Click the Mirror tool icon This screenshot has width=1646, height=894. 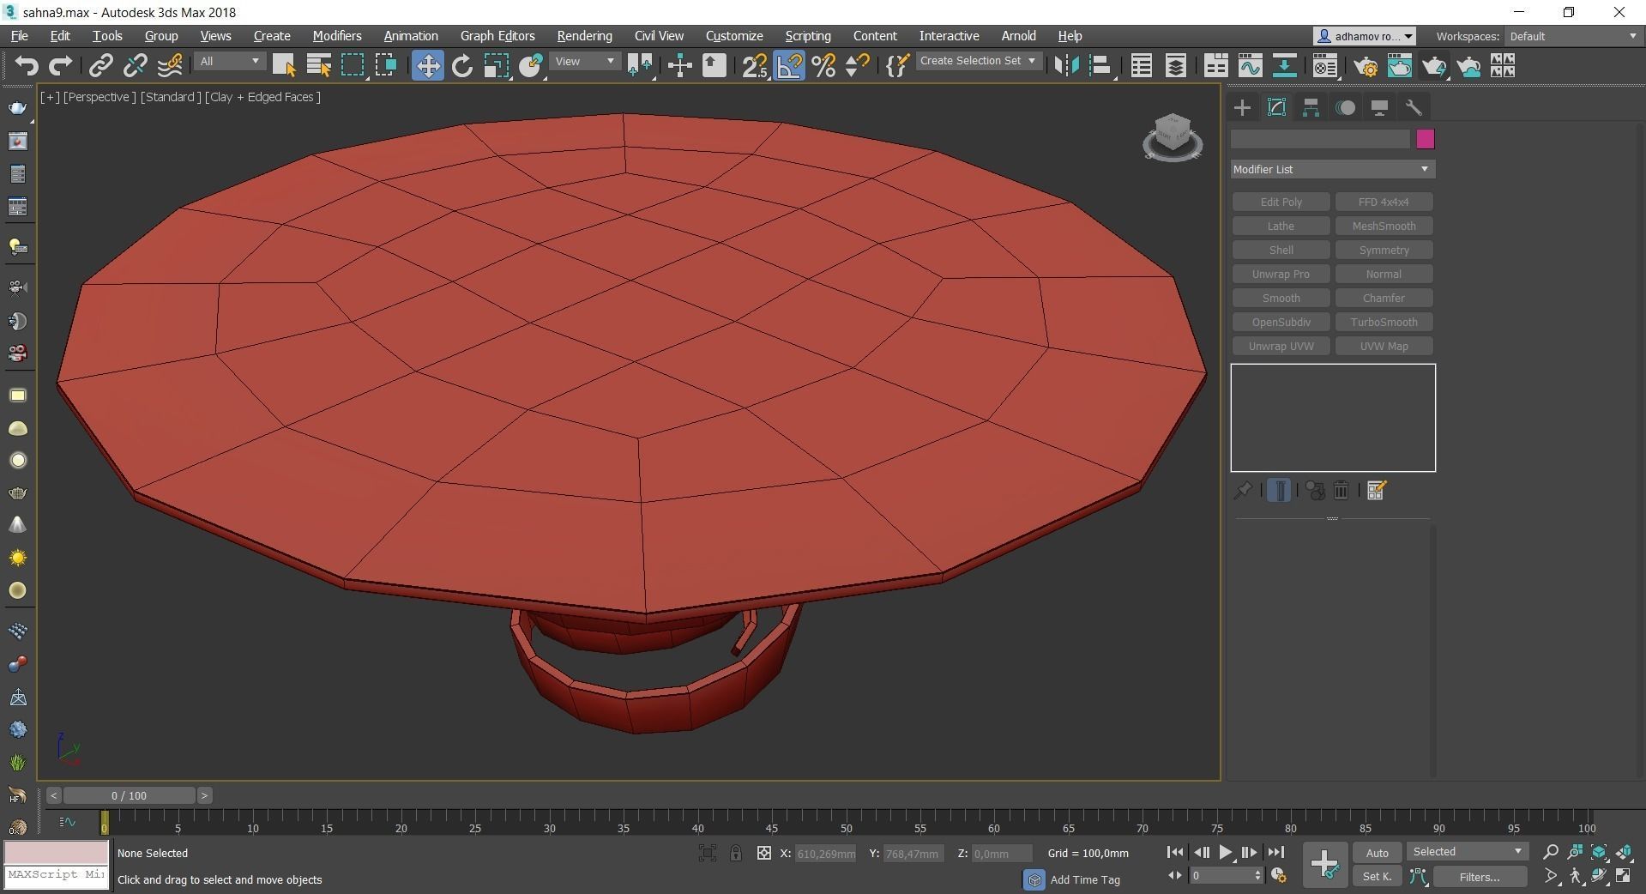(1065, 66)
